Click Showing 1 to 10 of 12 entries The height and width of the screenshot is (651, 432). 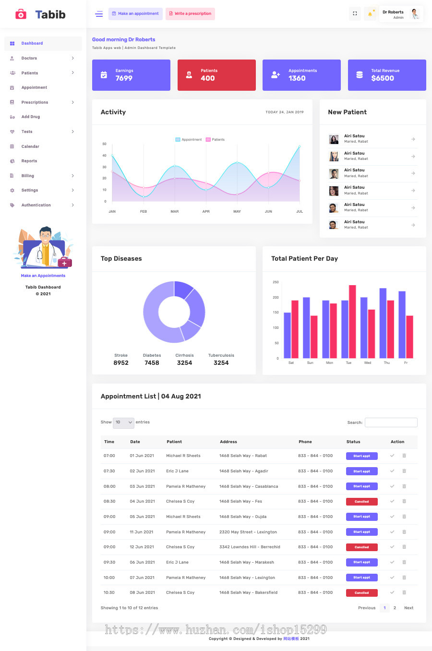(x=129, y=608)
